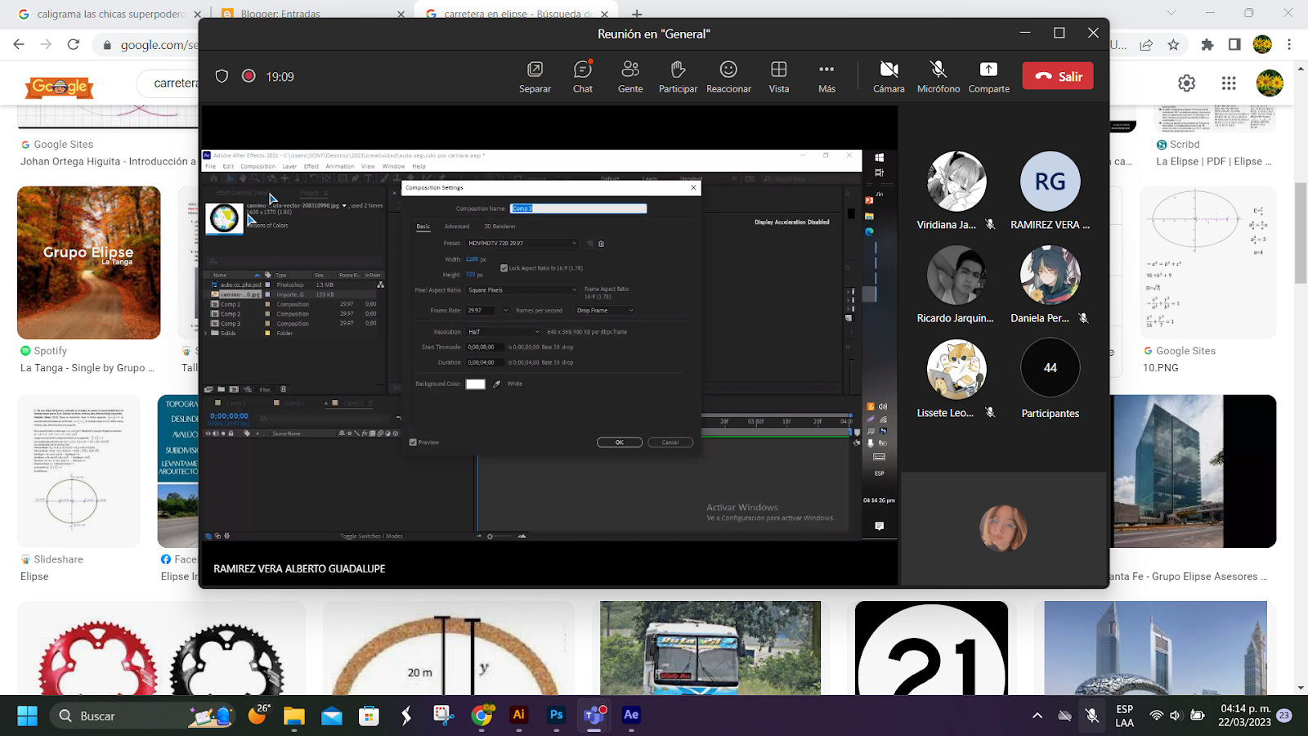Go back in Chrome

(19, 44)
